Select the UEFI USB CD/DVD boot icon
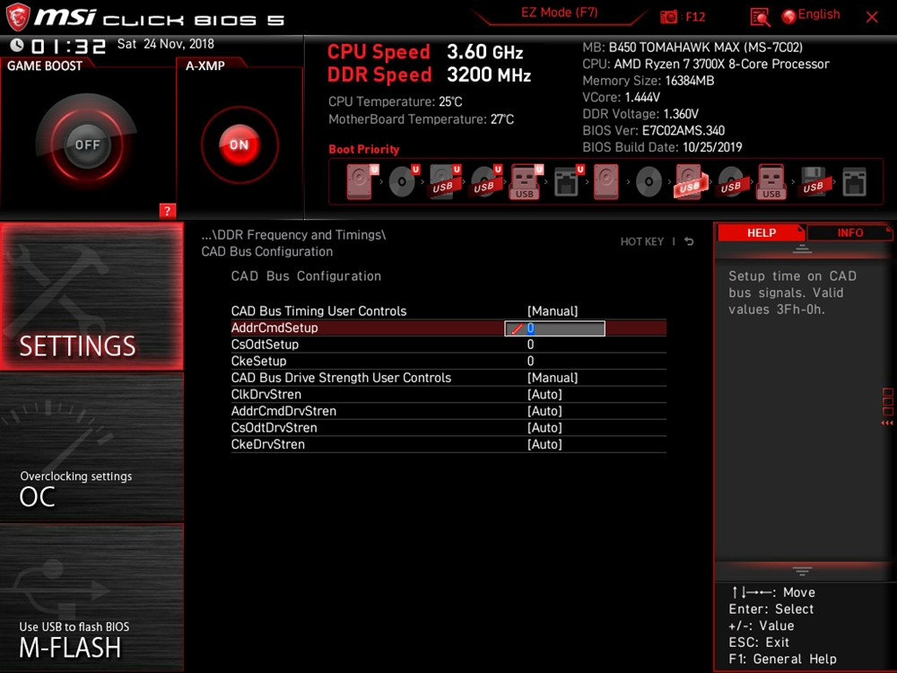897x673 pixels. coord(485,181)
